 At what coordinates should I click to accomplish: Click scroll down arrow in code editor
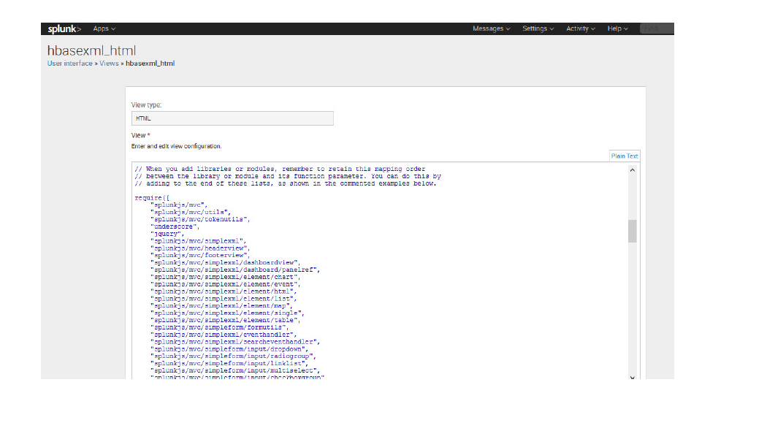point(633,375)
